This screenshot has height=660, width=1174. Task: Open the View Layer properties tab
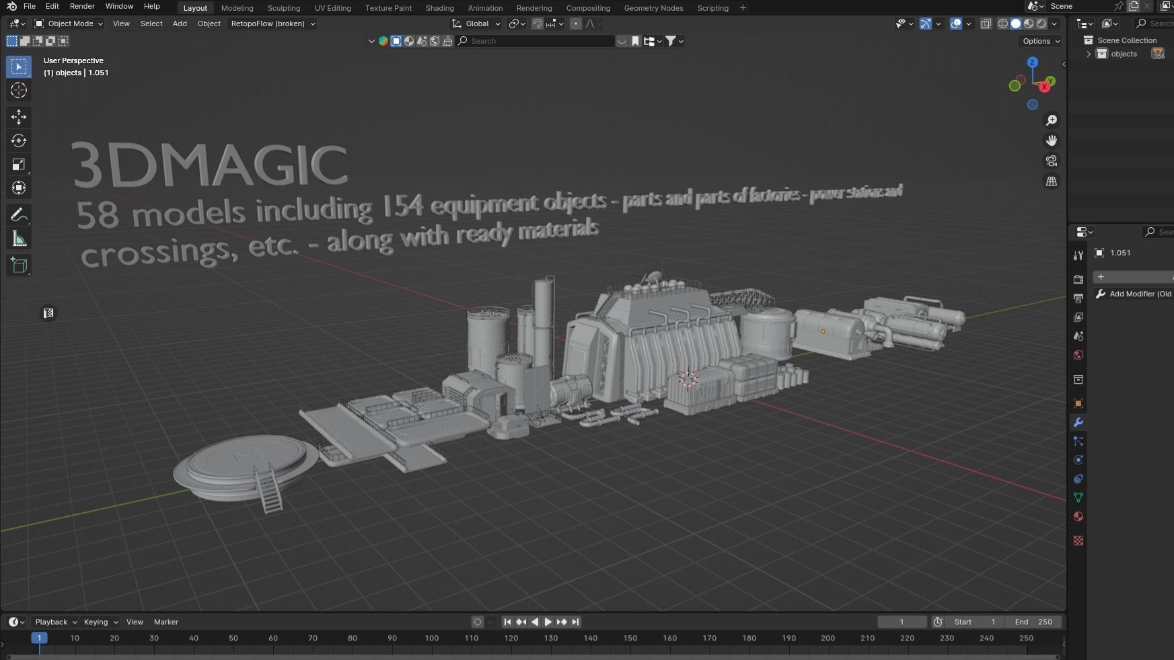click(1078, 317)
